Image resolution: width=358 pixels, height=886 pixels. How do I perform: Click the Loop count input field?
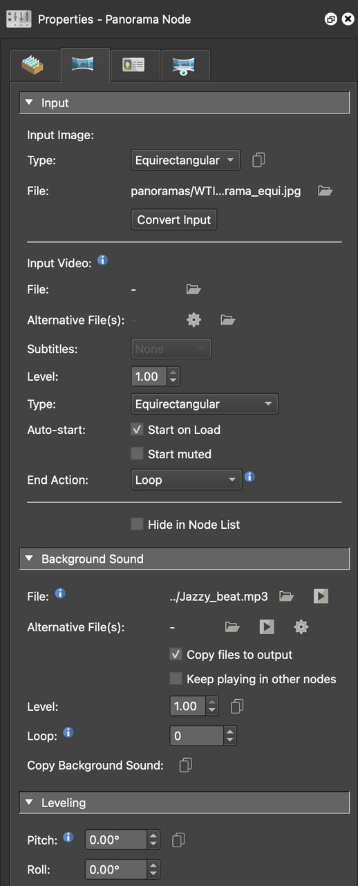coord(196,736)
